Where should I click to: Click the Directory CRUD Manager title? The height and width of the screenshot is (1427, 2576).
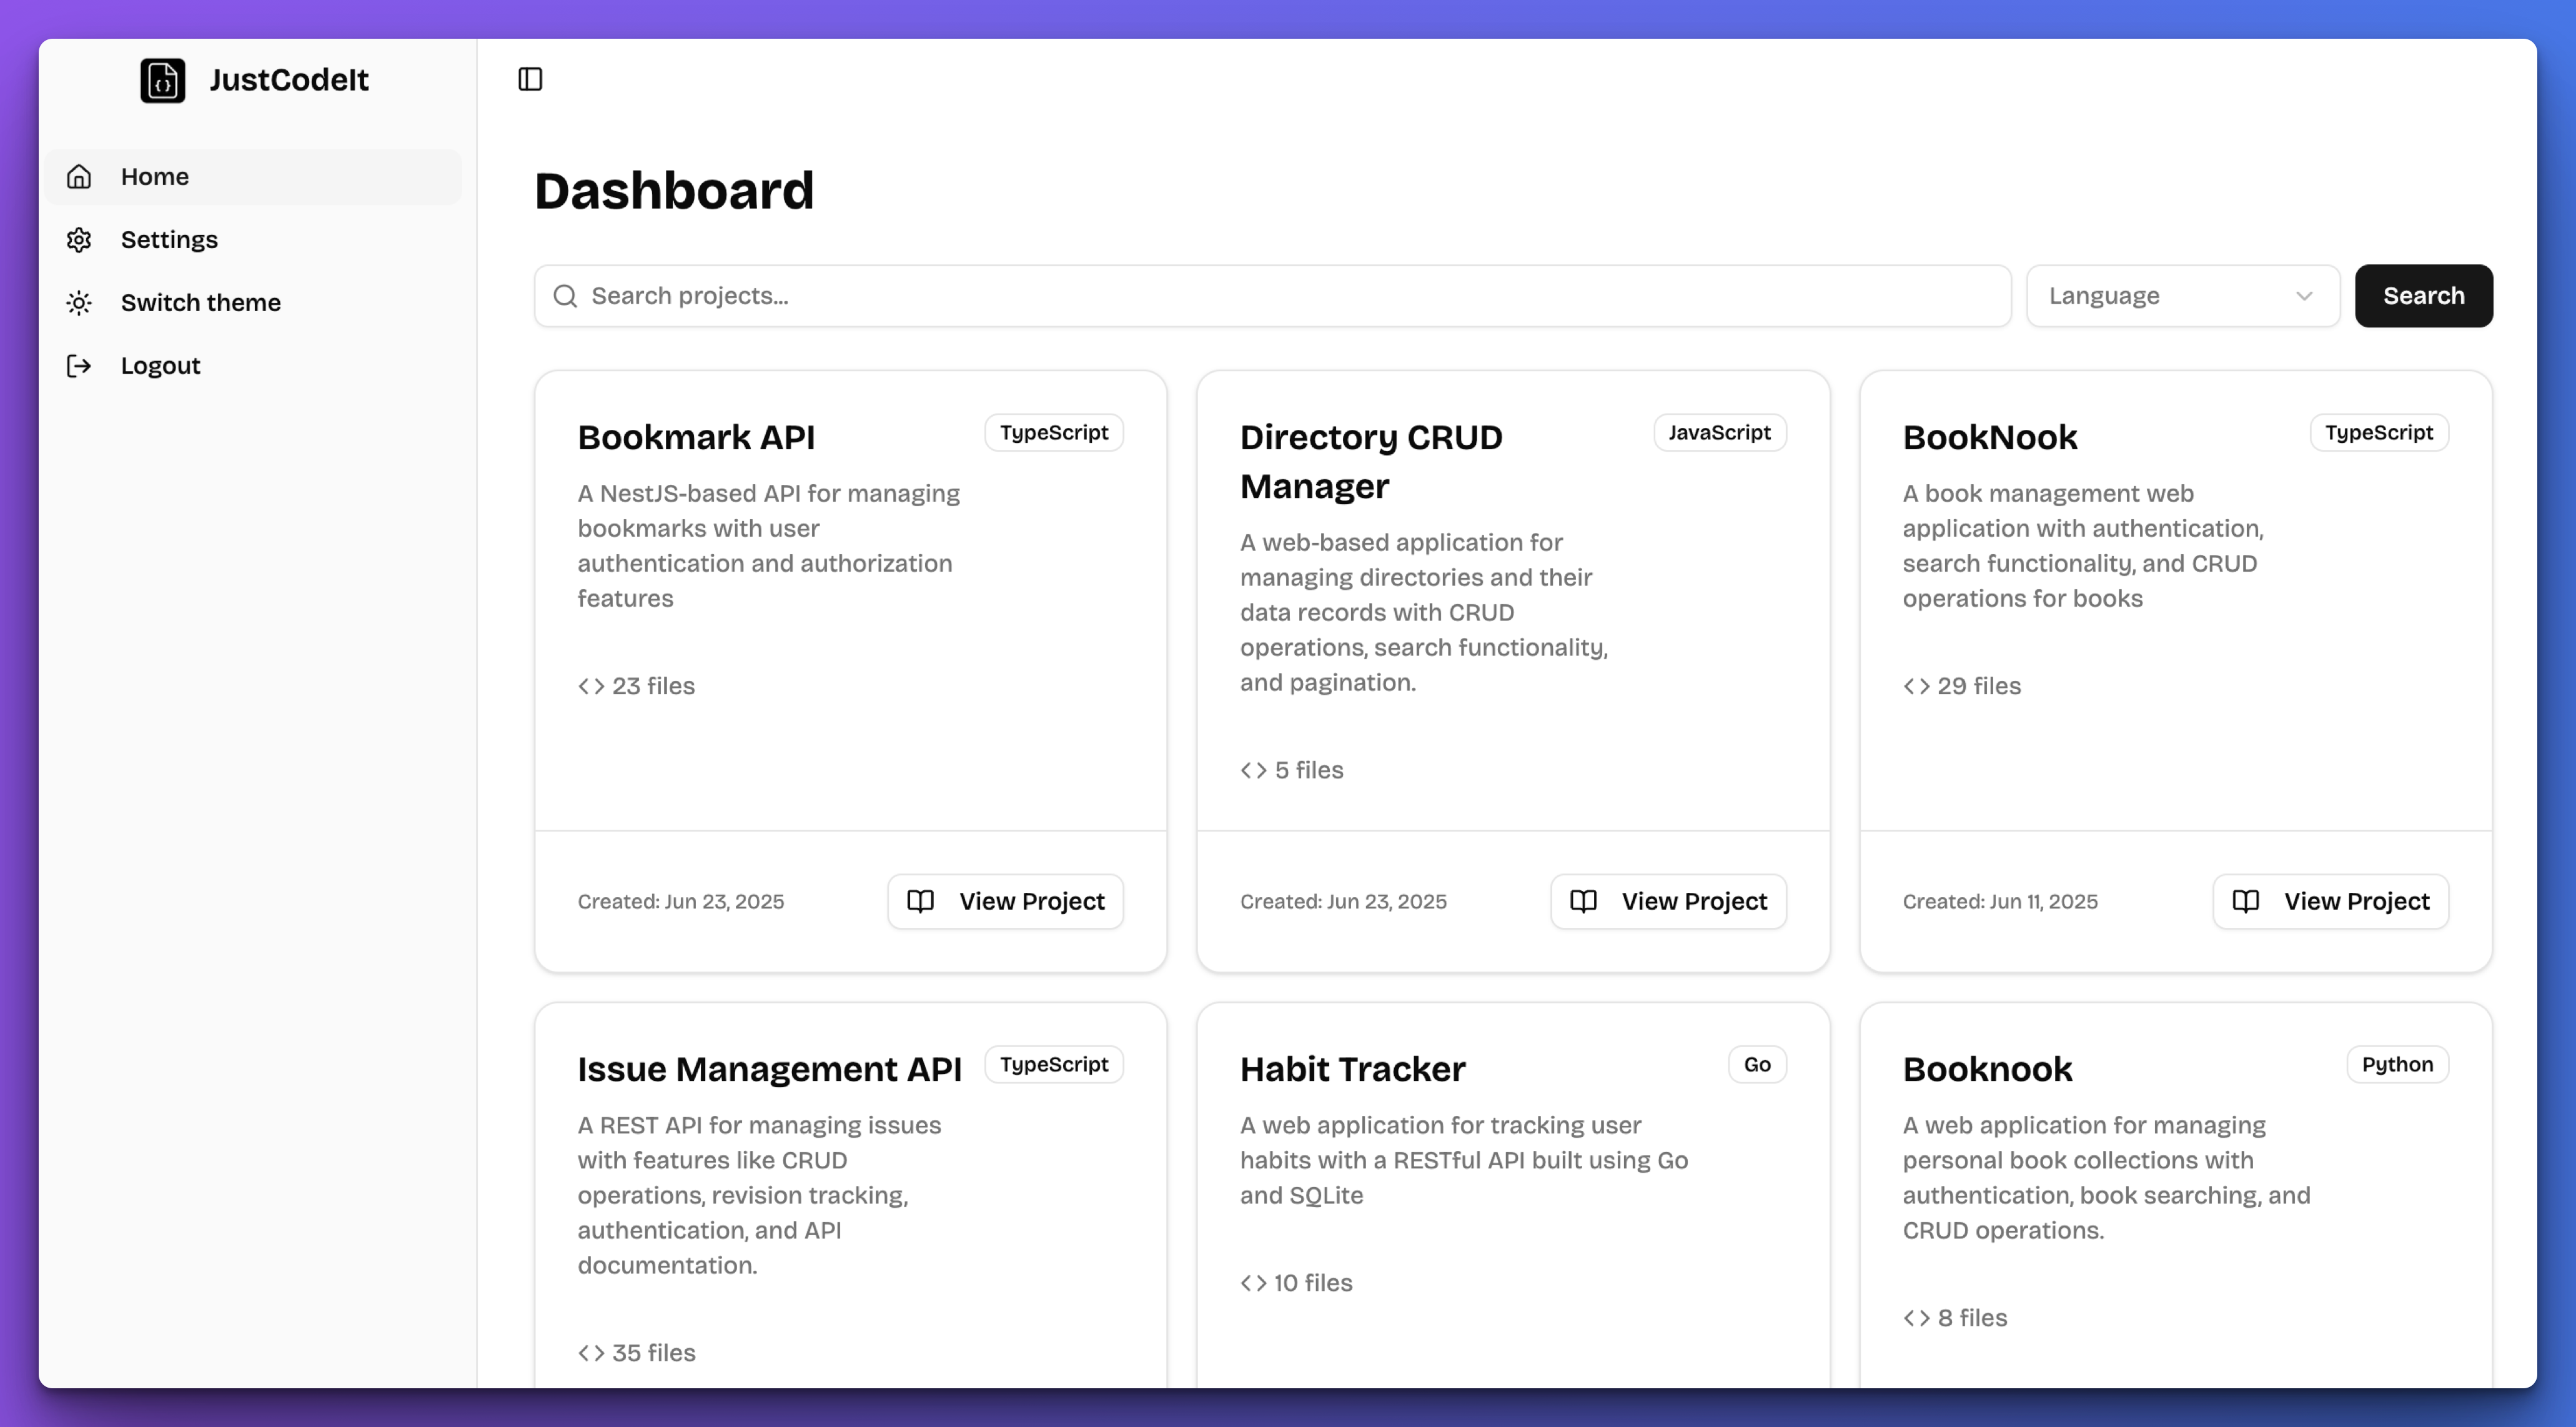pos(1371,462)
